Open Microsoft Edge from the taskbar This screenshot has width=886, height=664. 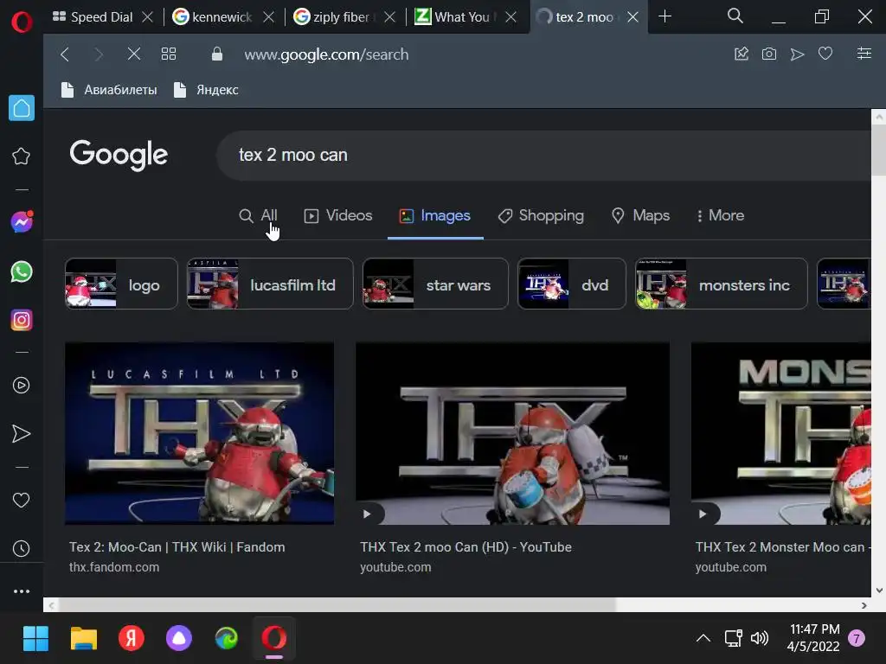(227, 639)
